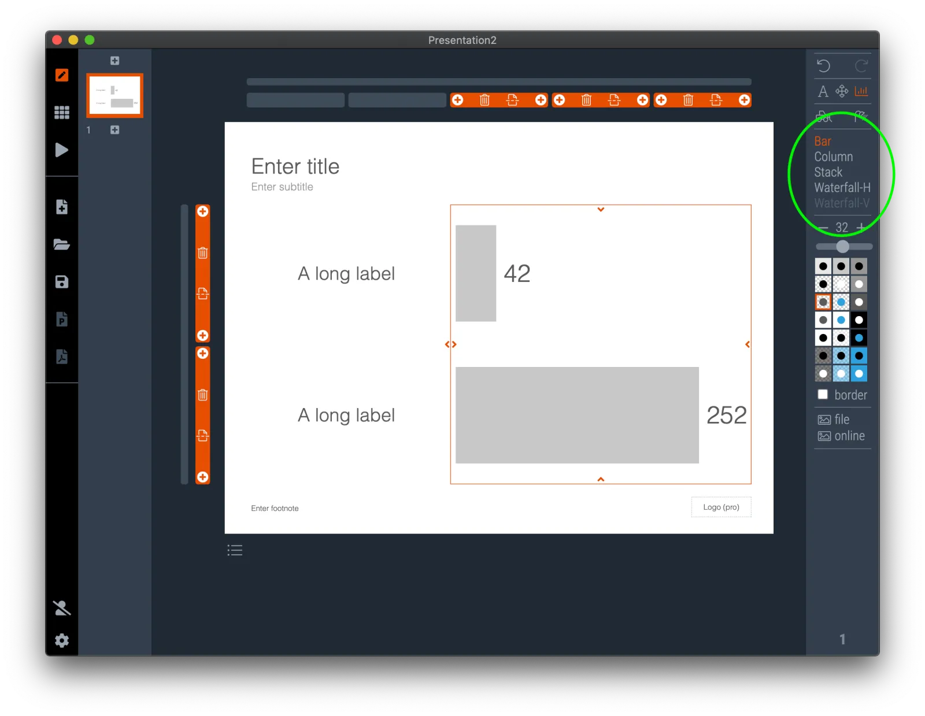This screenshot has width=925, height=716.
Task: Insert an image from file
Action: [x=833, y=420]
